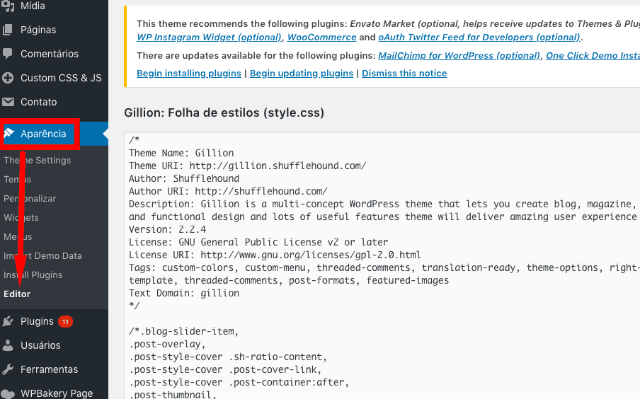Open Theme Settings submenu item
This screenshot has height=399, width=640.
37,161
